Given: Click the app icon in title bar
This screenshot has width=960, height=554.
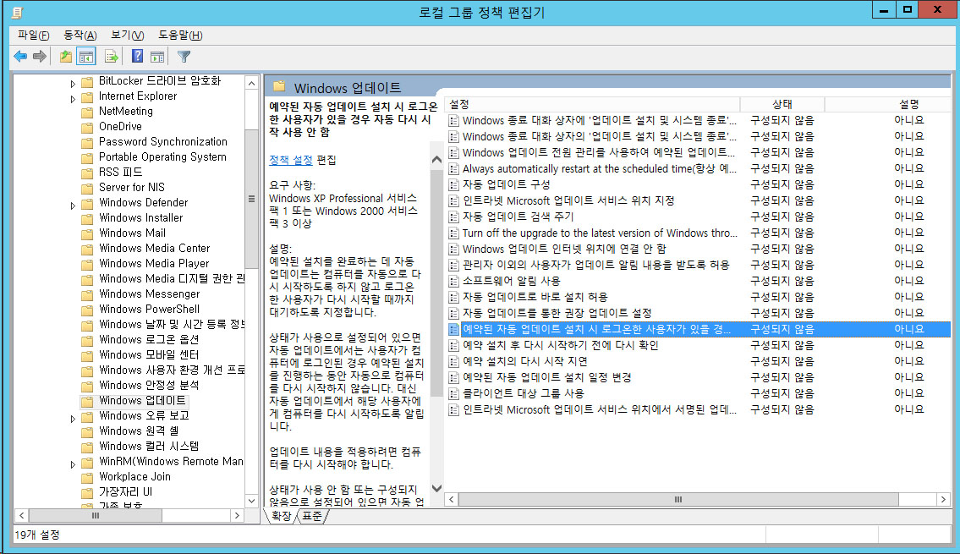Looking at the screenshot, I should click(17, 12).
